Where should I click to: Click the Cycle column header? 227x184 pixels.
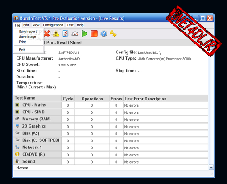pyautogui.click(x=68, y=99)
